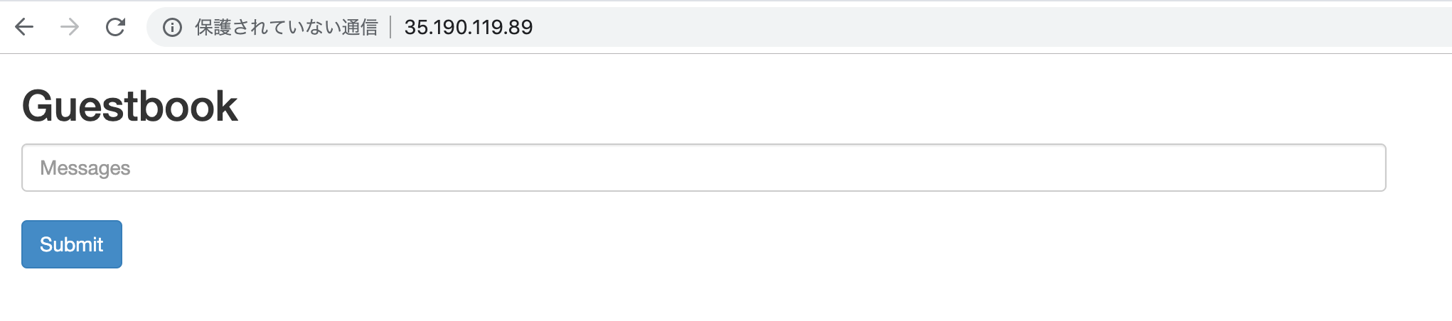Submit the guestbook message
Image resolution: width=1452 pixels, height=321 pixels.
pyautogui.click(x=72, y=244)
